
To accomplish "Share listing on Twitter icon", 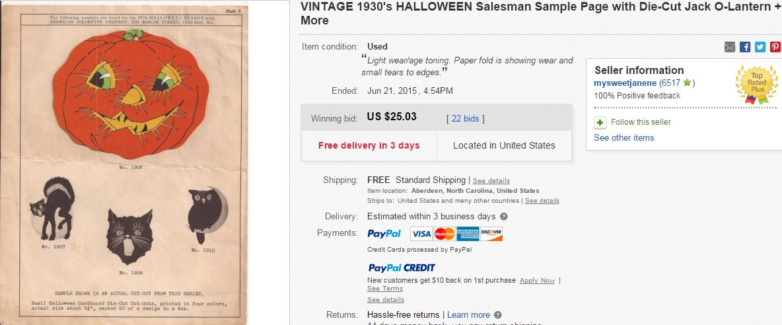I will 760,47.
